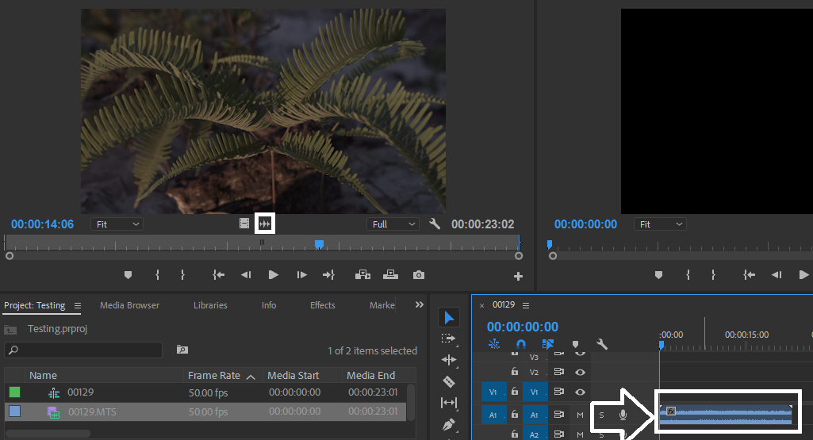Mark Out point in Source monitor
The width and height of the screenshot is (813, 440).
pos(182,275)
